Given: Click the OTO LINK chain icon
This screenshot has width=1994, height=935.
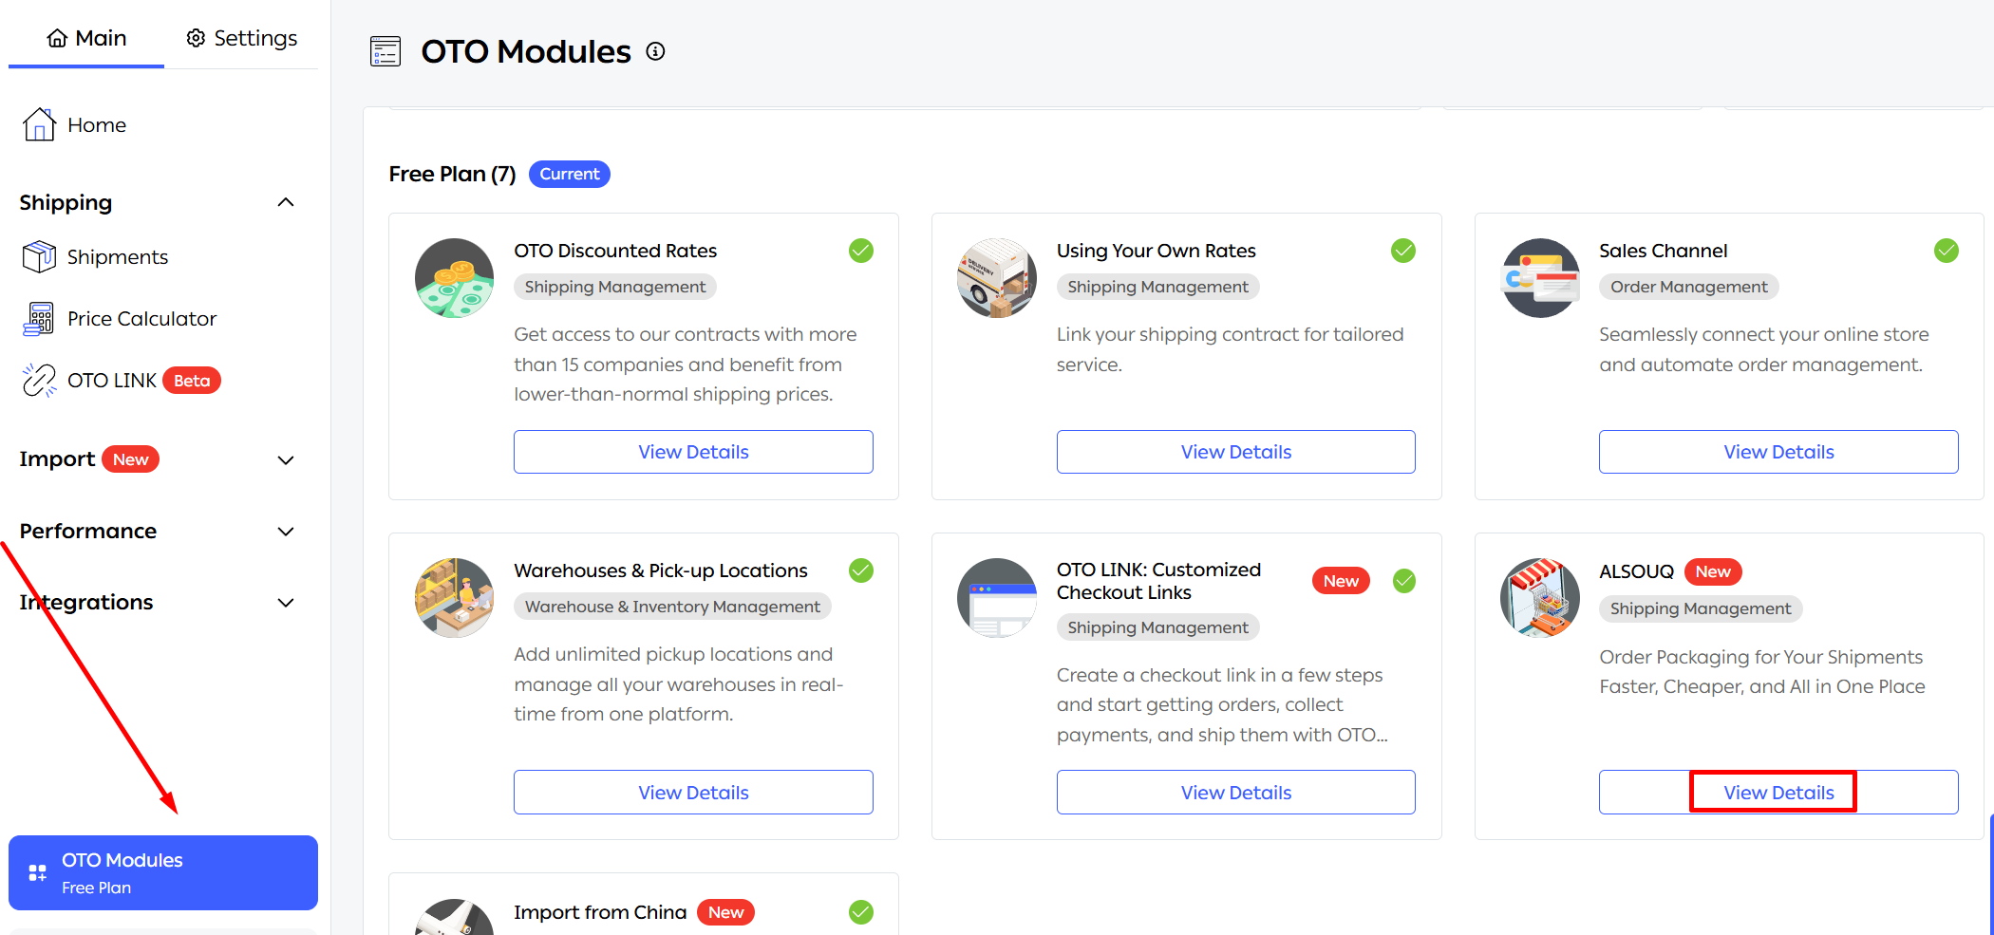Looking at the screenshot, I should [39, 381].
